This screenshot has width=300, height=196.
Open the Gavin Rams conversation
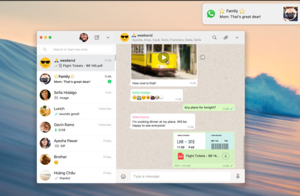[76, 127]
